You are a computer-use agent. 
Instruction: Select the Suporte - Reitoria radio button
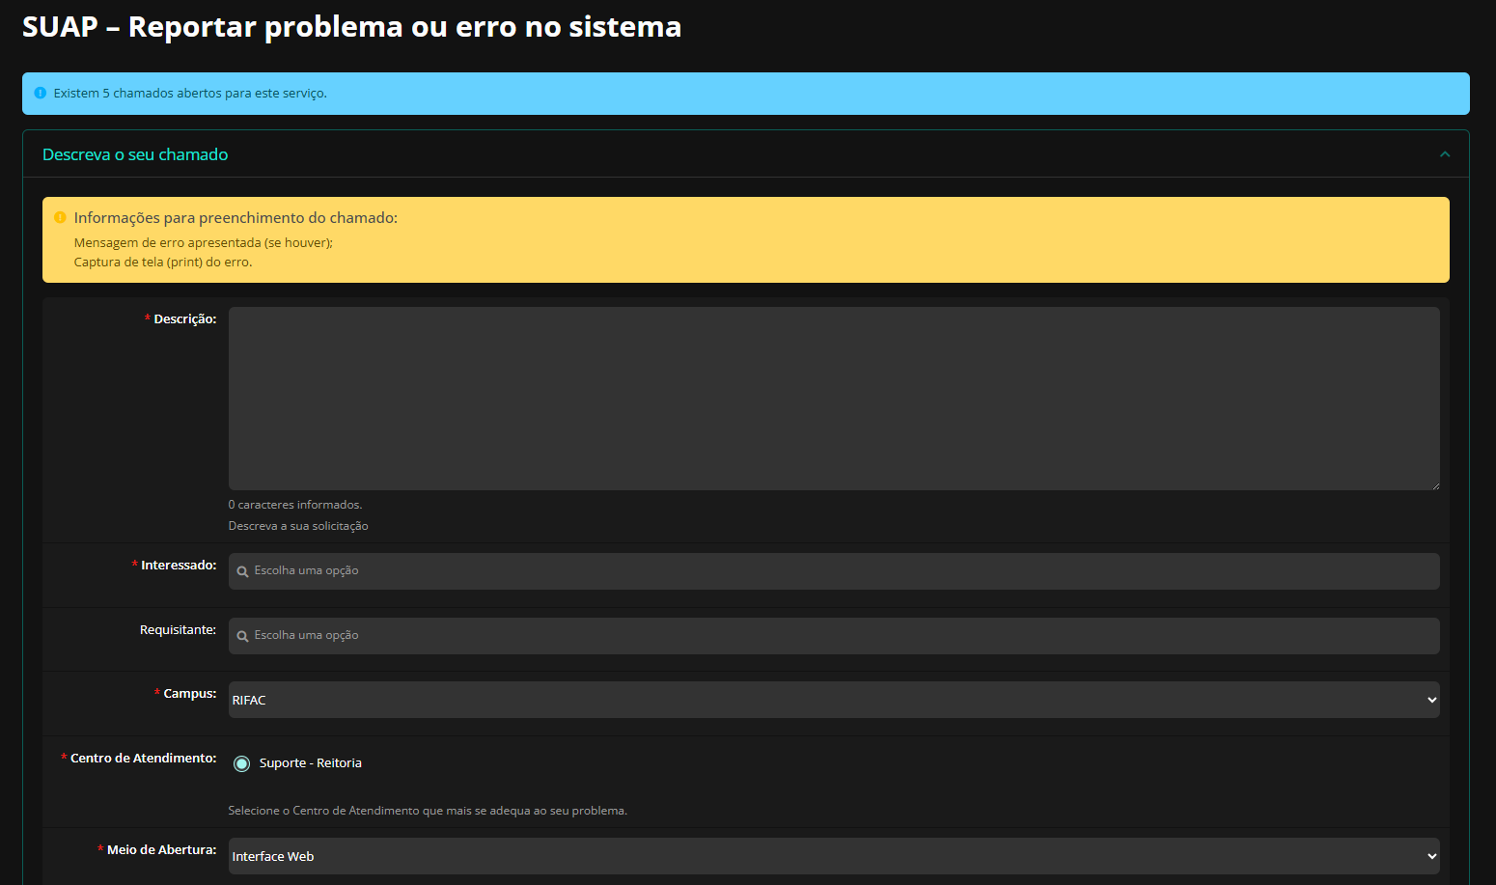(x=241, y=763)
